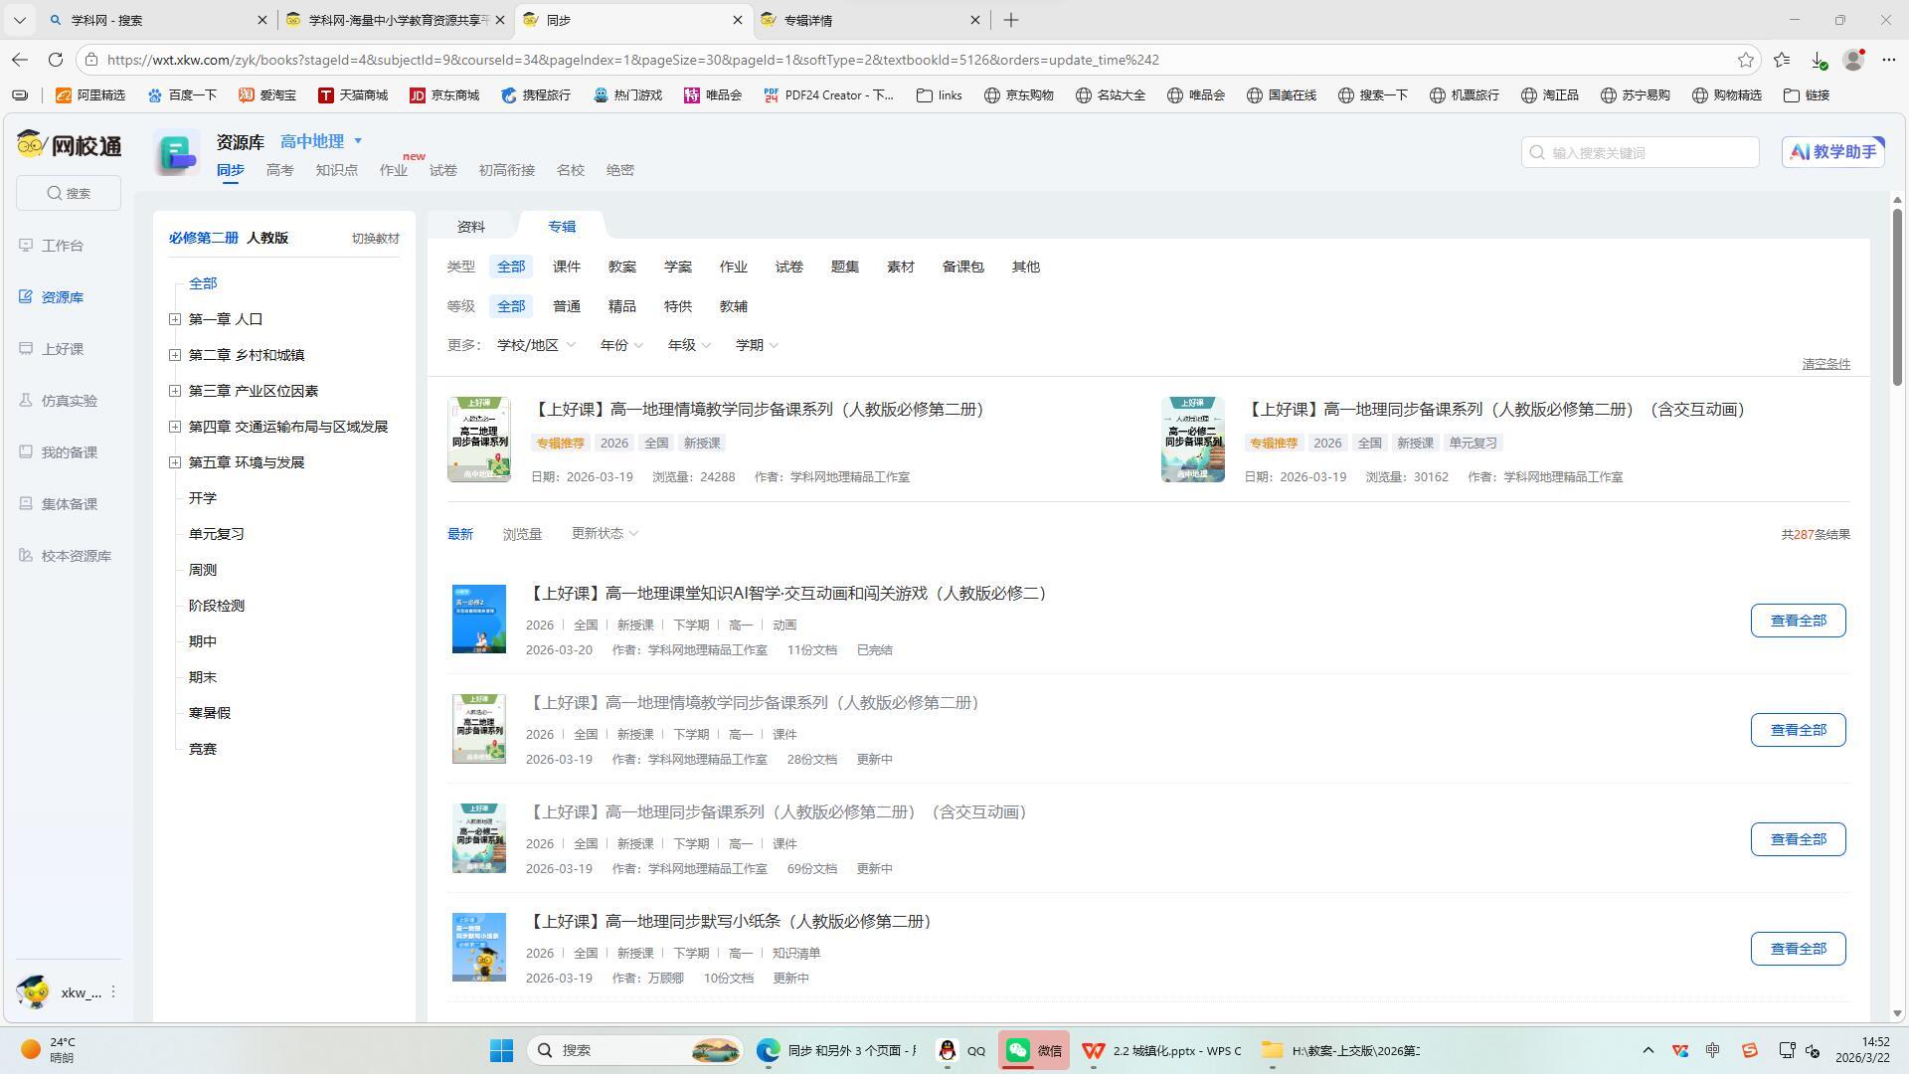Open 集体备课 sidebar item
1909x1074 pixels.
click(x=69, y=504)
